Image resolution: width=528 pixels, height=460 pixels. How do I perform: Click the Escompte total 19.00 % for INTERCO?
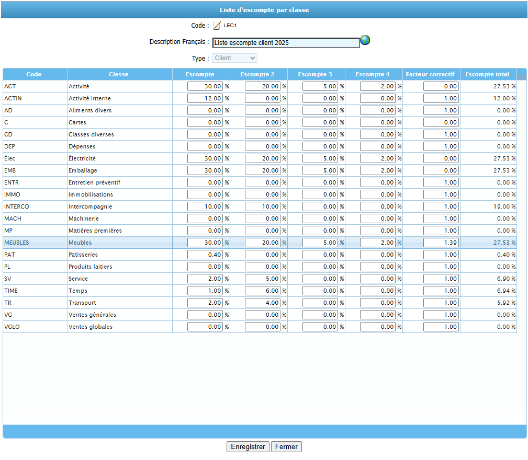click(x=504, y=207)
